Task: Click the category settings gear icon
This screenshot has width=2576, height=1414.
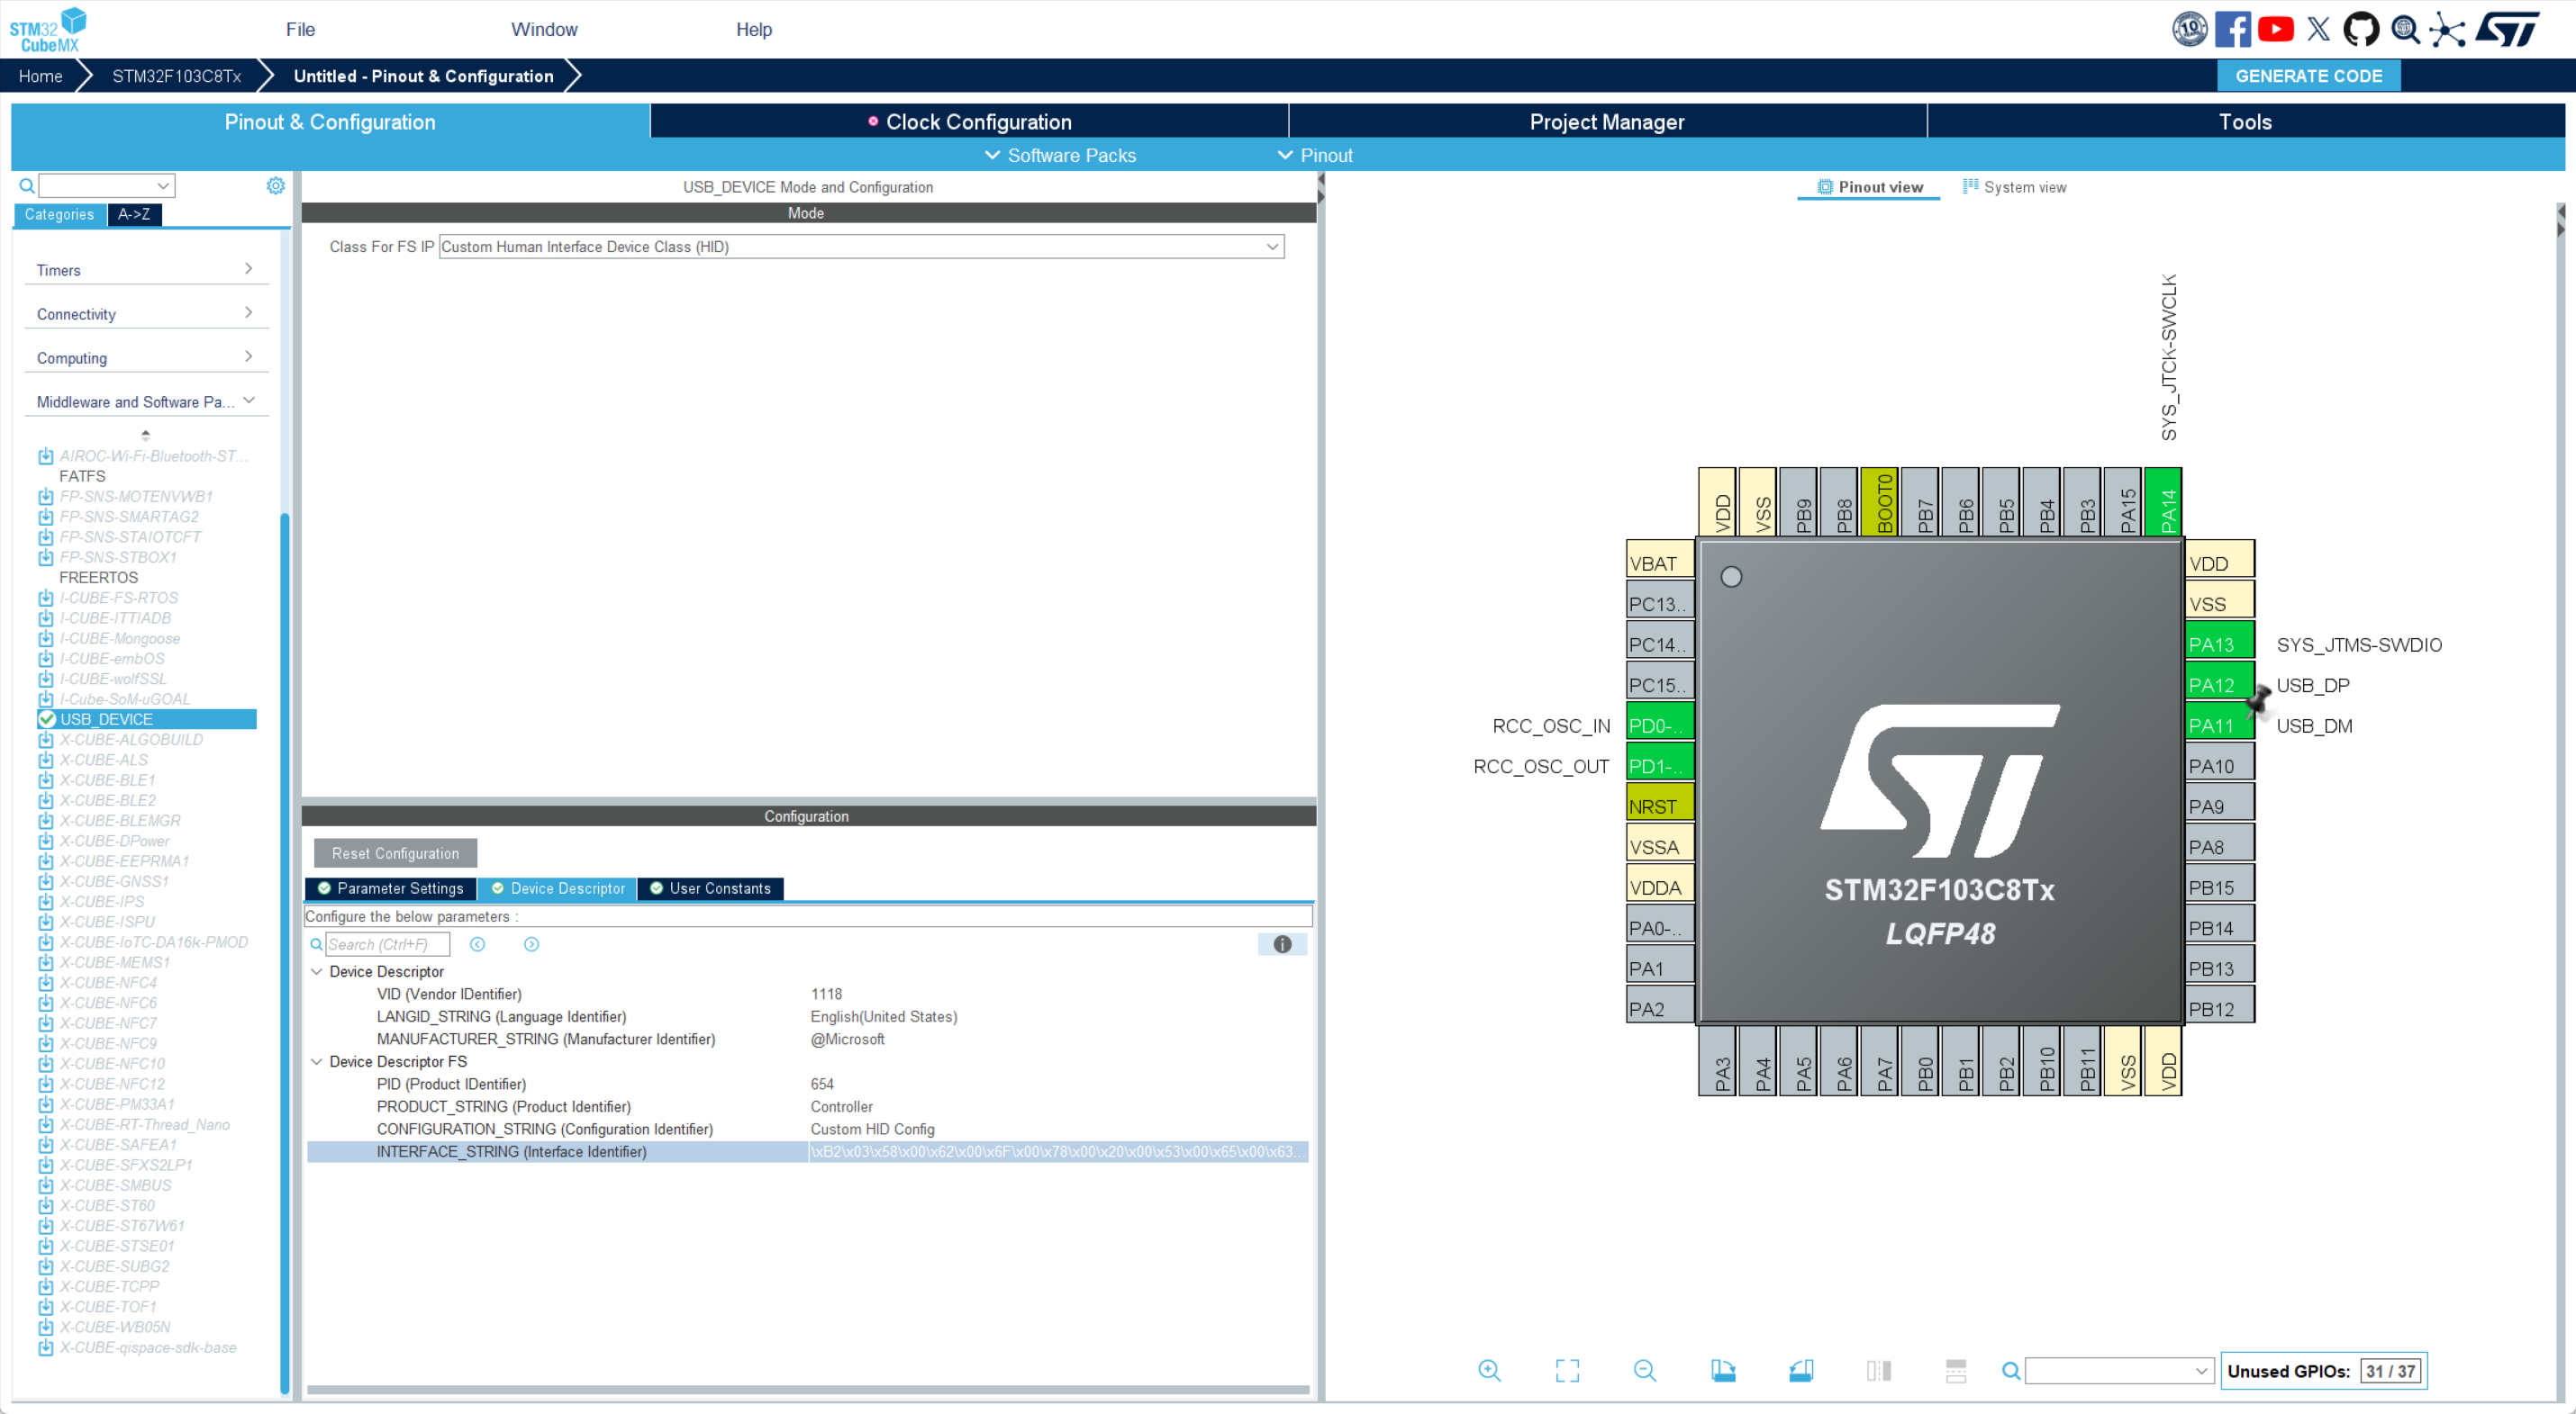Action: 276,186
